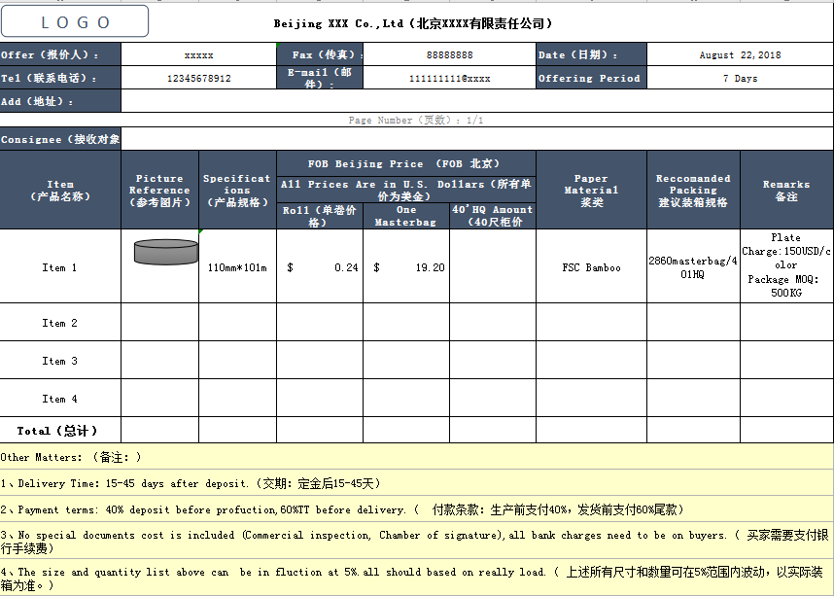Image resolution: width=834 pixels, height=596 pixels.
Task: Select the gray cylinder picture in Item 1
Action: 166,252
